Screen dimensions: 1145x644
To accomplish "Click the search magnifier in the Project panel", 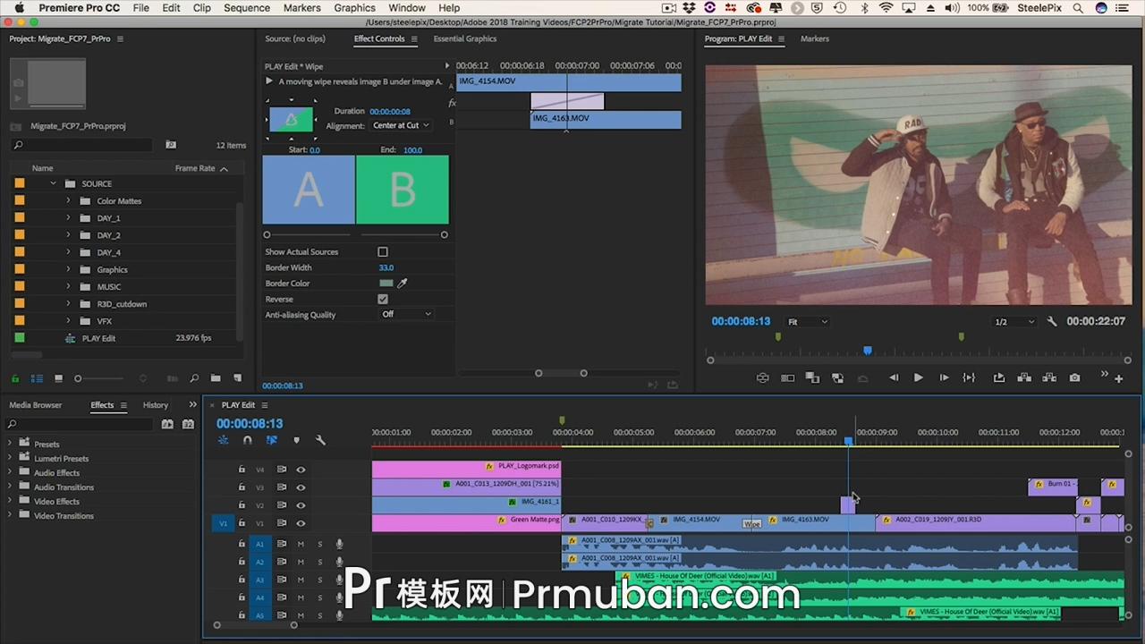I will pyautogui.click(x=18, y=145).
